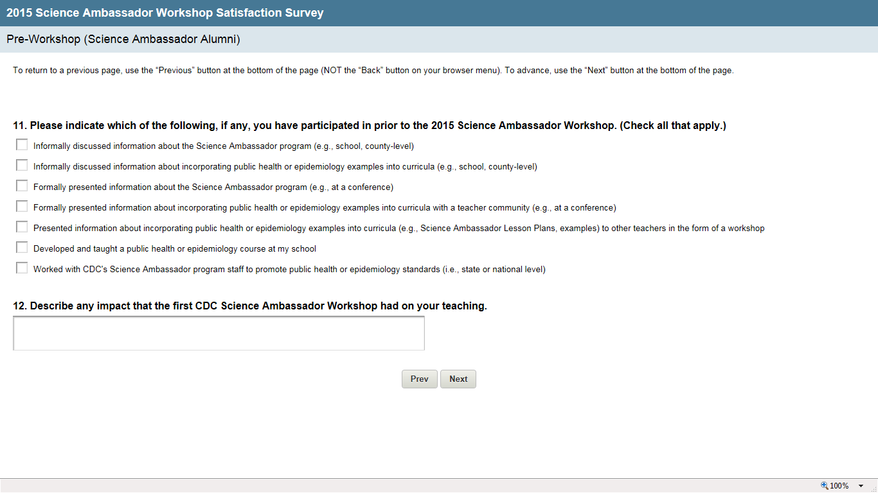Click the navigation instructions paragraph at the top
The height and width of the screenshot is (493, 878).
click(373, 71)
